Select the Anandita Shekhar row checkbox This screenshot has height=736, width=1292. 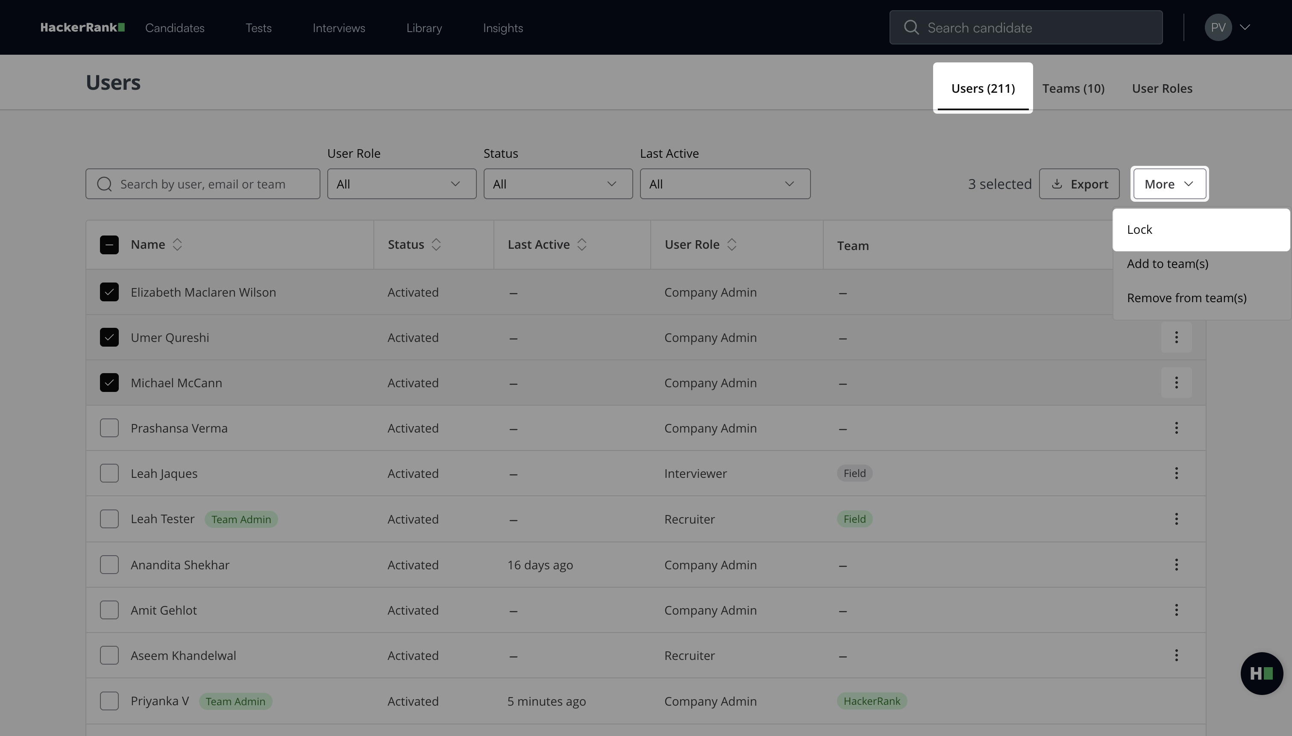(x=109, y=565)
